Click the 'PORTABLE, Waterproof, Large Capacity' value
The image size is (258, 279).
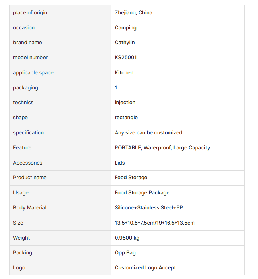(162, 148)
